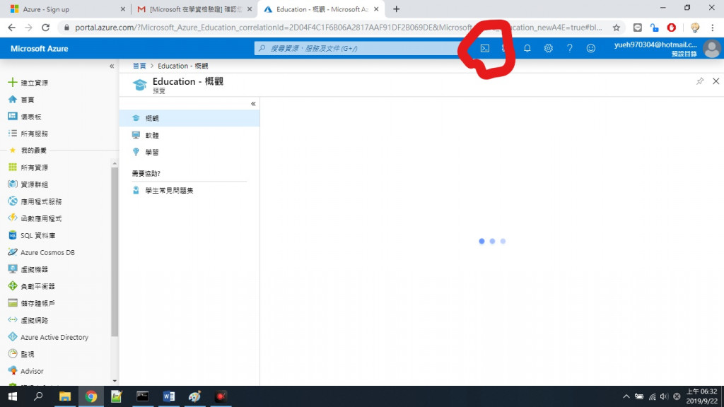The image size is (724, 407).
Task: Click the volume icon in system tray
Action: click(664, 396)
